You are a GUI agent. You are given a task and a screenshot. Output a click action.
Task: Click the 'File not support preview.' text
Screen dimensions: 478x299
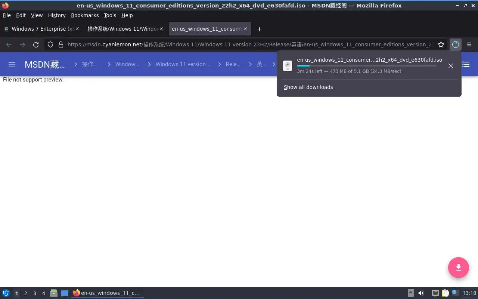pyautogui.click(x=33, y=80)
